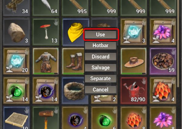Click the wooden mallet hammer item
Screen dimensions: 182x129
pyautogui.click(x=46, y=118)
